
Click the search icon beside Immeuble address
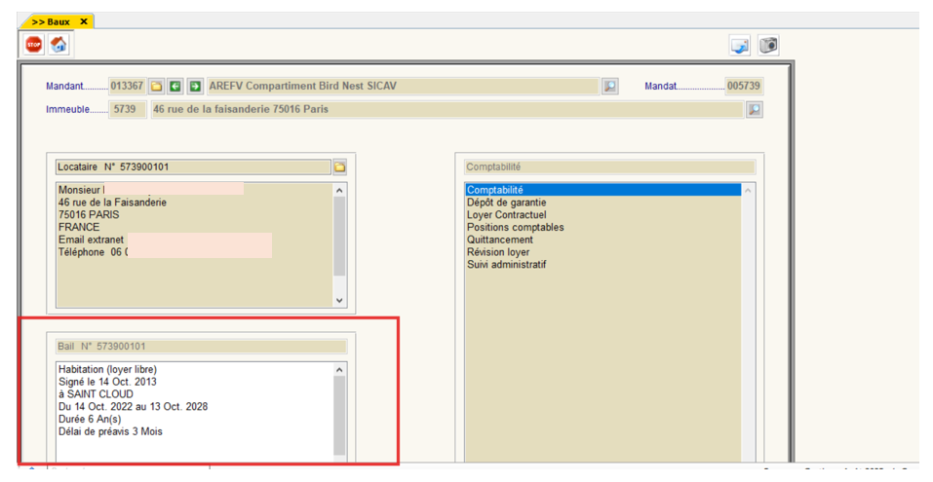(x=754, y=110)
